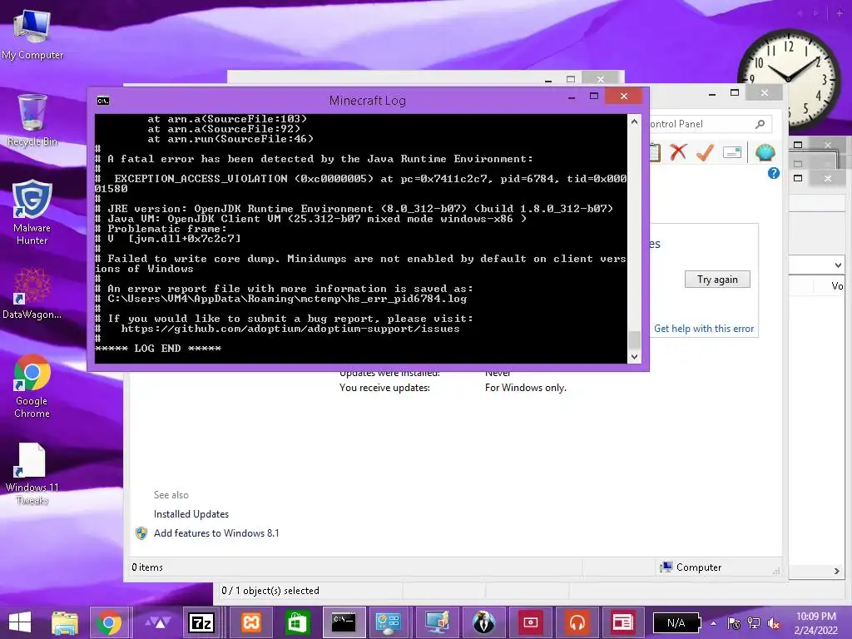852x639 pixels.
Task: Click the teal shell toolbar icon
Action: point(765,152)
